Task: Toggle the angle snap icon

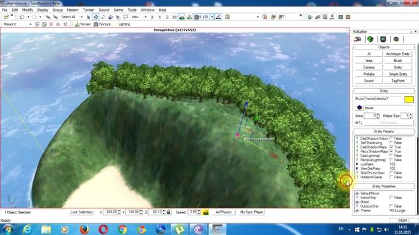Action: 218,17
